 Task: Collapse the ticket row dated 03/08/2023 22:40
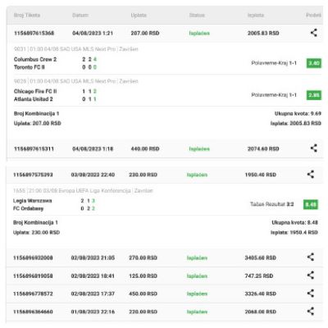pos(165,175)
